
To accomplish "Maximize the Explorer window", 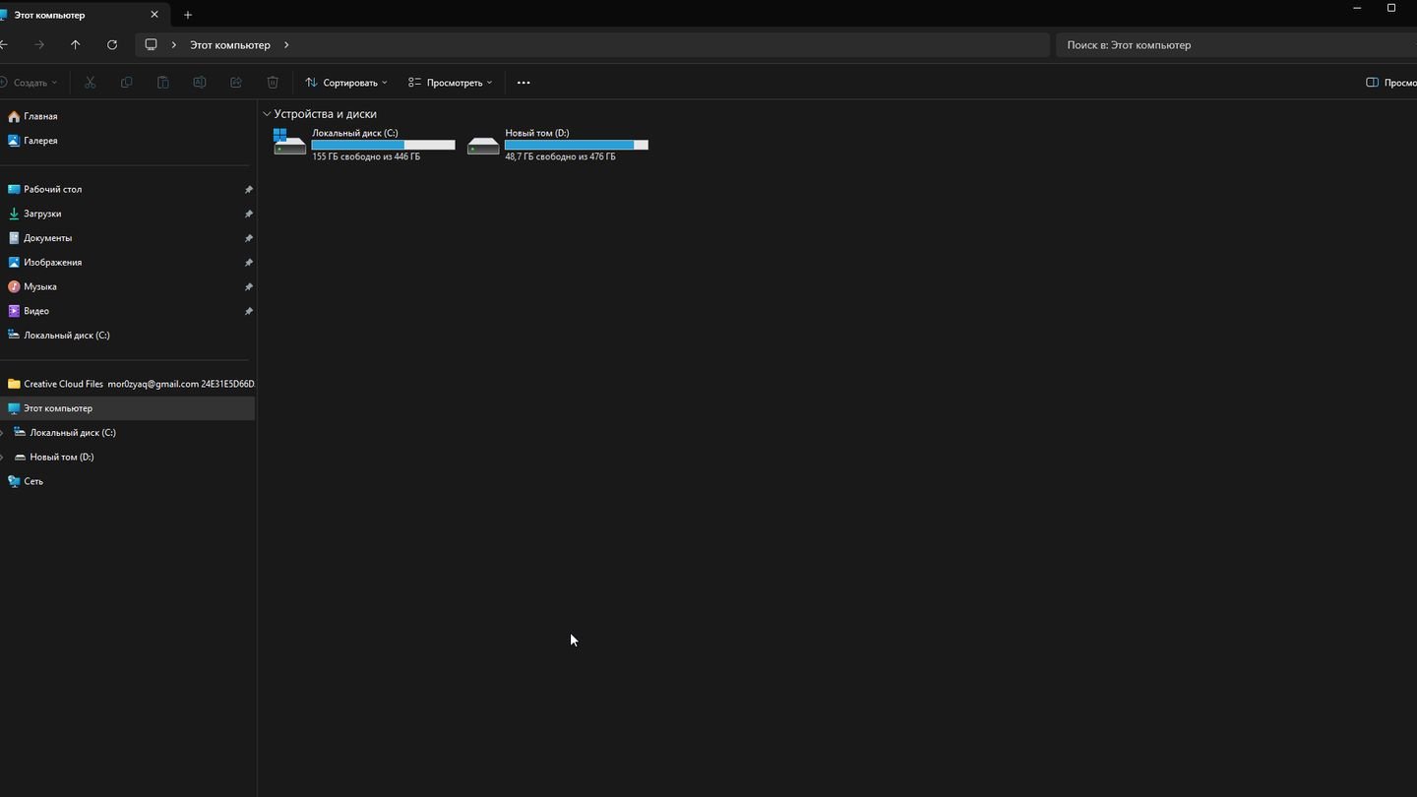I will pos(1391,8).
